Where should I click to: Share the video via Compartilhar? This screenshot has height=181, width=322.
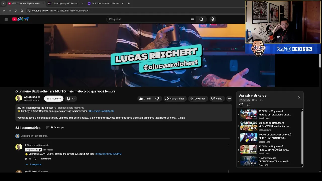coord(175,99)
